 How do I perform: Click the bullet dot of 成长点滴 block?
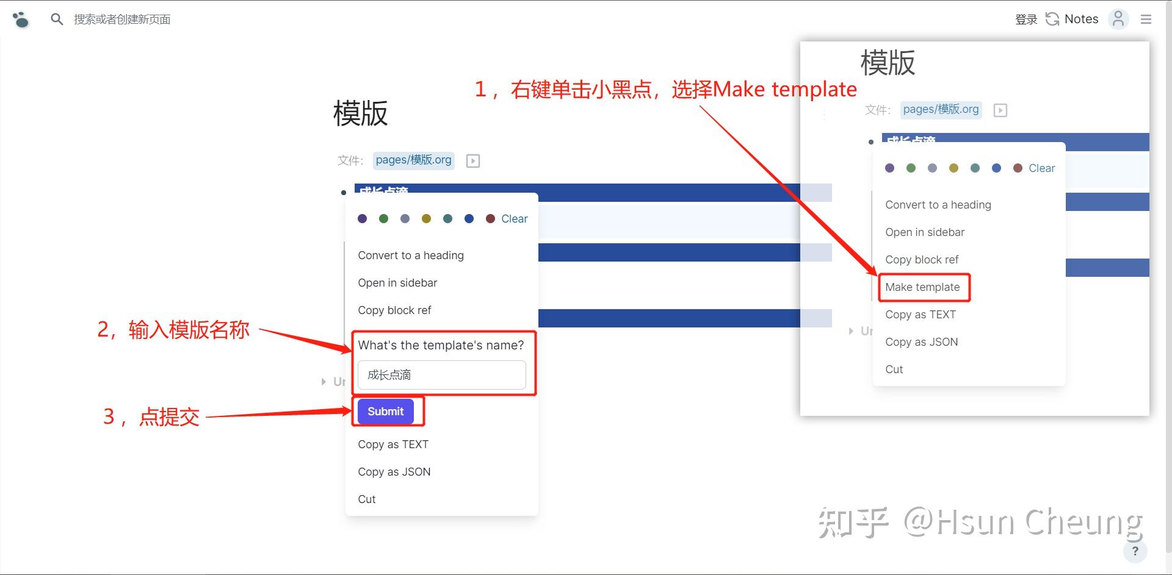(x=343, y=192)
